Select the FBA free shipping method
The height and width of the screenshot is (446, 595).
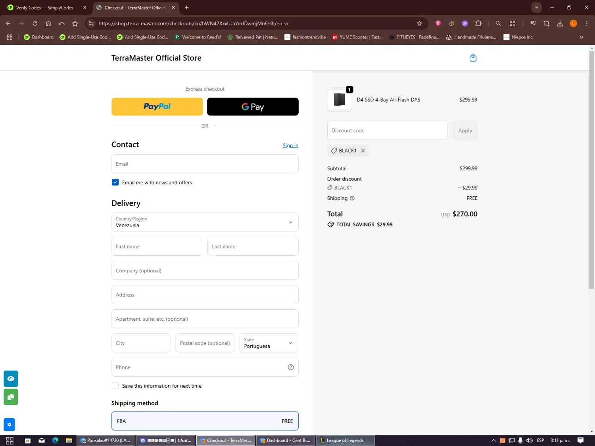(205, 421)
